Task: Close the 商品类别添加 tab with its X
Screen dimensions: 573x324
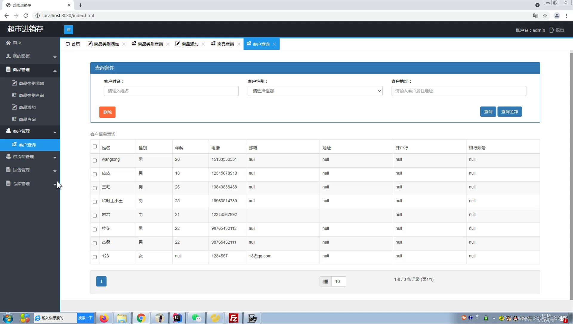Action: 124,44
